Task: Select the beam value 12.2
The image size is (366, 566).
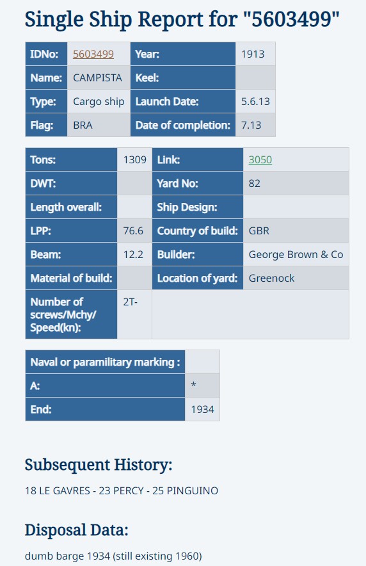Action: pyautogui.click(x=133, y=254)
